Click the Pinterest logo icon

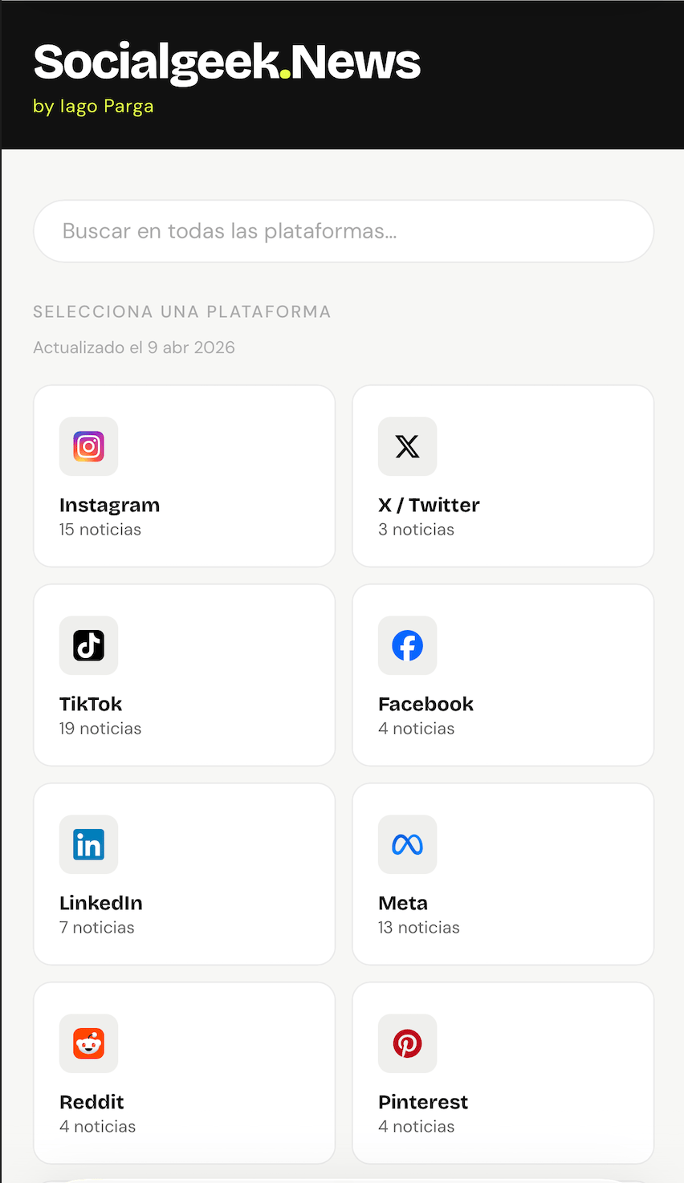pos(407,1043)
